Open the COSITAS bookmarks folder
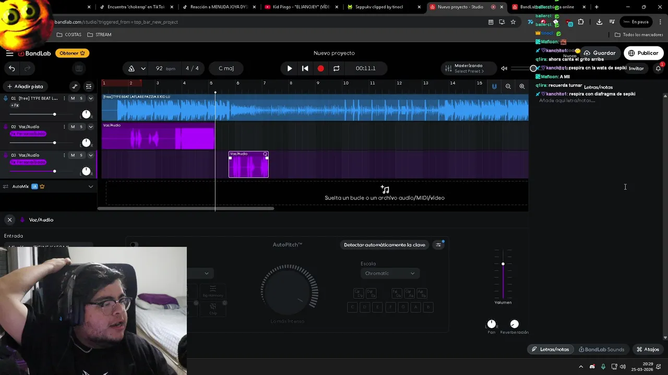 click(69, 35)
